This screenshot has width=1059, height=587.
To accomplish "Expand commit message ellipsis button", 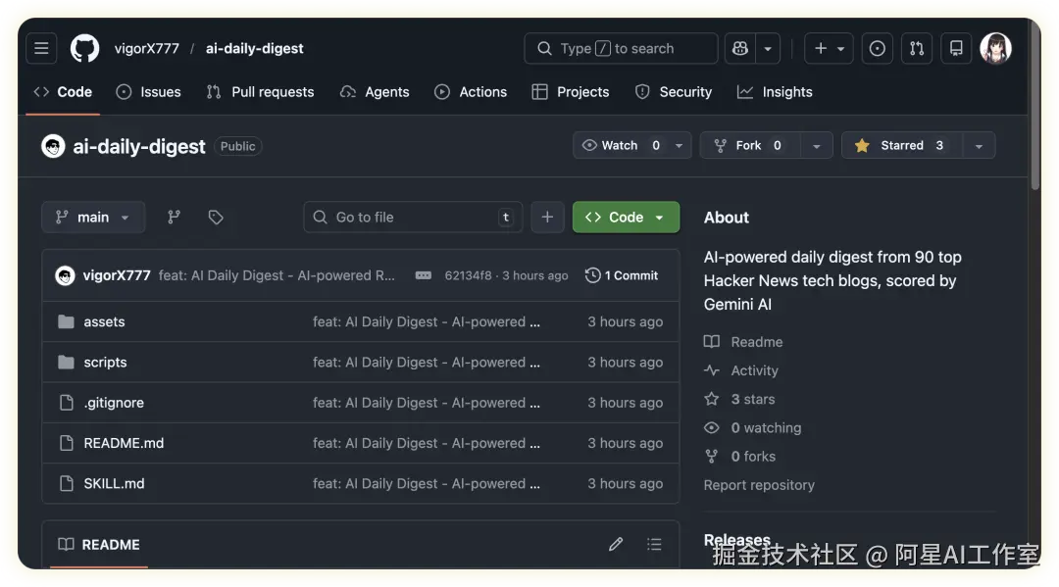I will (x=424, y=275).
